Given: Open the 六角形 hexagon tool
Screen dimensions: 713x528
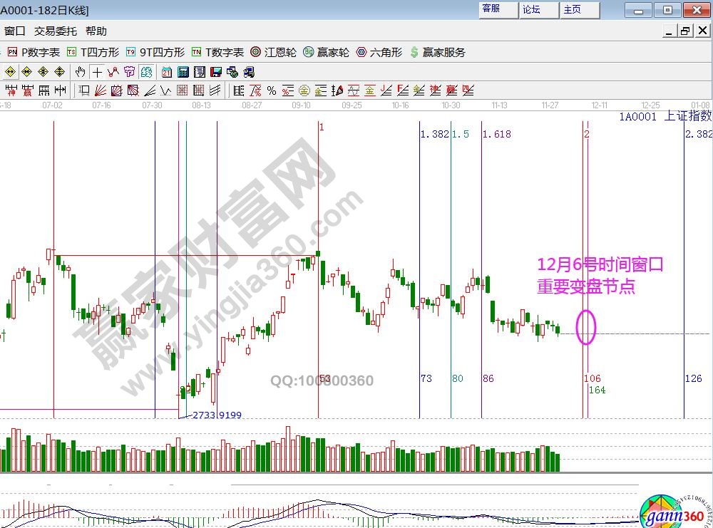Looking at the screenshot, I should [x=379, y=52].
